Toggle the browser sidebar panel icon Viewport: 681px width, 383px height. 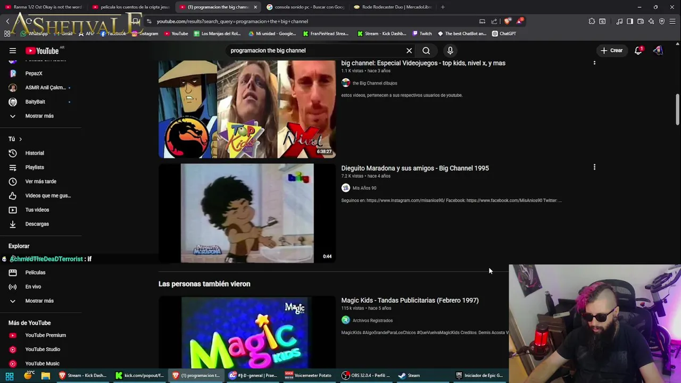pyautogui.click(x=630, y=21)
